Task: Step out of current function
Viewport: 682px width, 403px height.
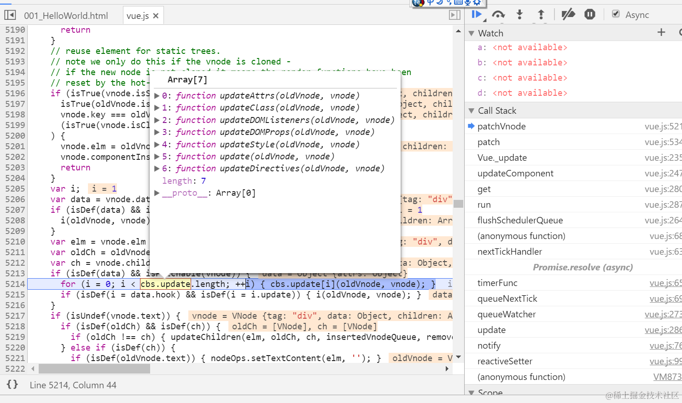Action: (541, 15)
